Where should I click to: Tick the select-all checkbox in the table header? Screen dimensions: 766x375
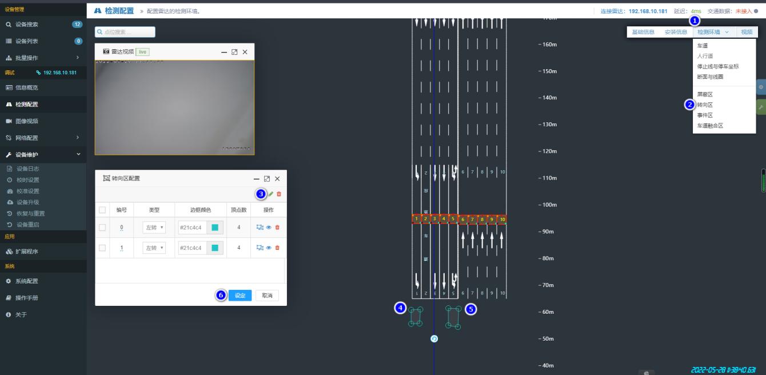[x=102, y=210]
